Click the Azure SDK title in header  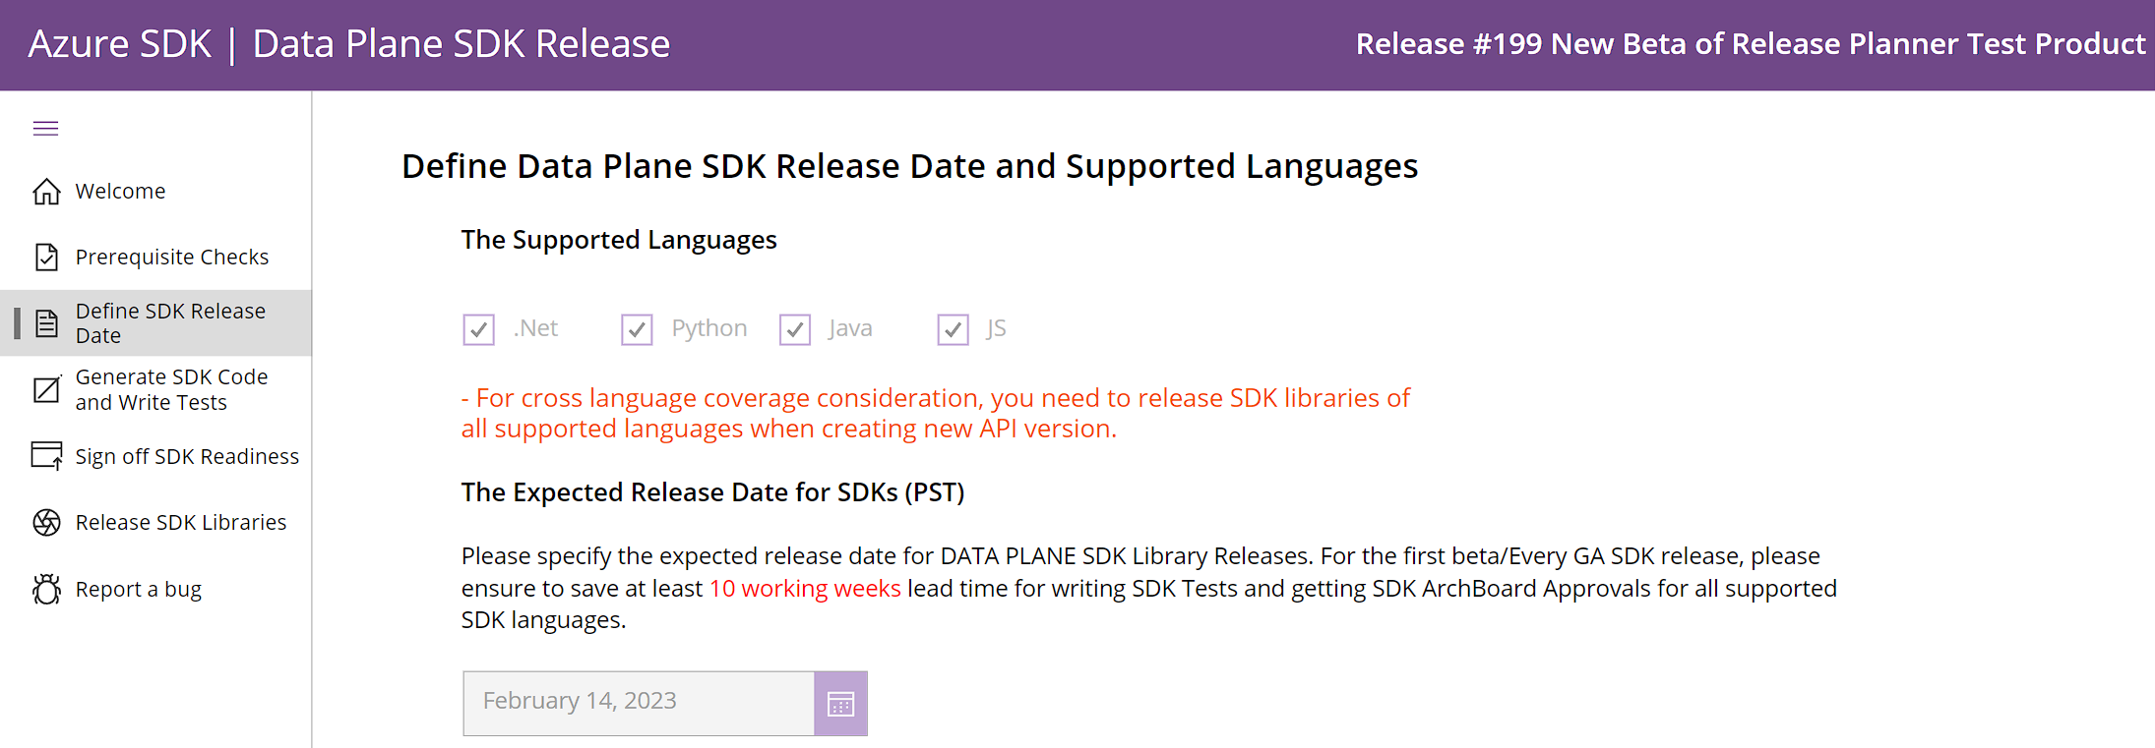(x=120, y=43)
